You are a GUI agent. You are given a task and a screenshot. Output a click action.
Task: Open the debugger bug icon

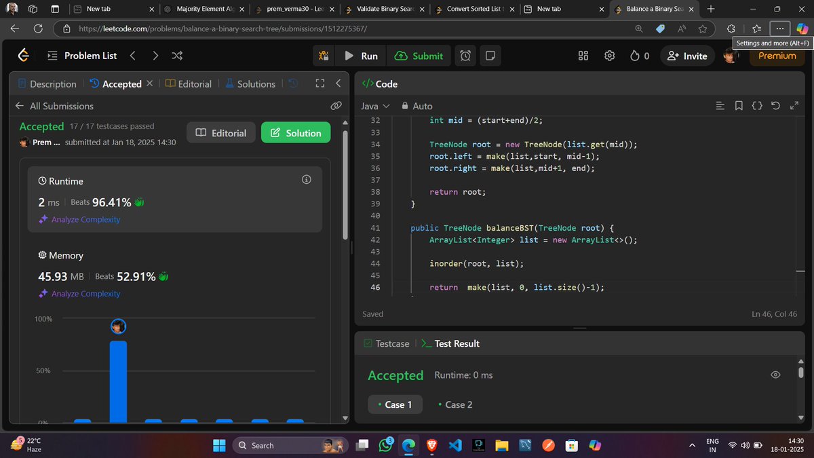pos(324,56)
